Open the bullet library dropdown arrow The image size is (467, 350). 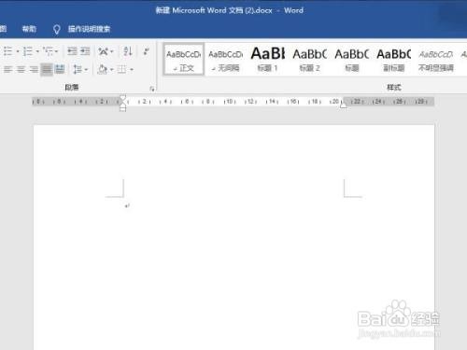pyautogui.click(x=18, y=51)
